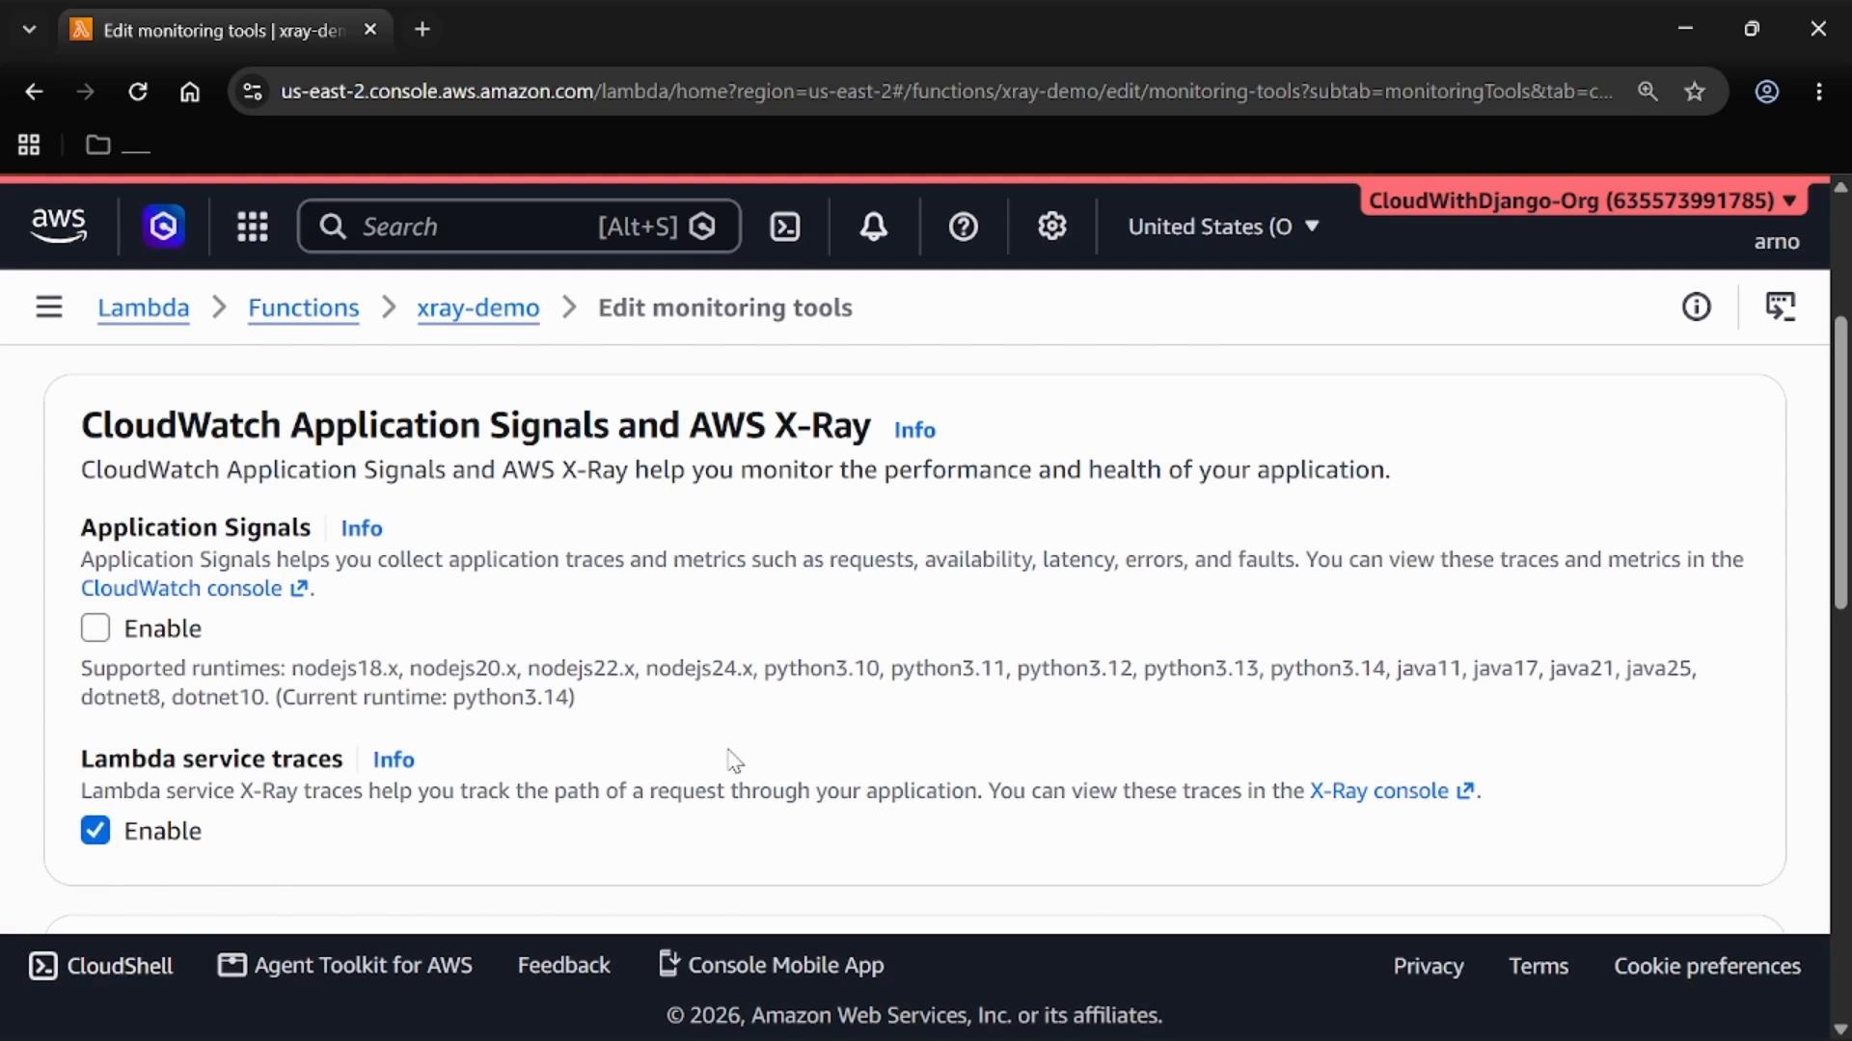Screen dimensions: 1852x1041
Task: Open the AWS services grid menu
Action: coord(253,227)
